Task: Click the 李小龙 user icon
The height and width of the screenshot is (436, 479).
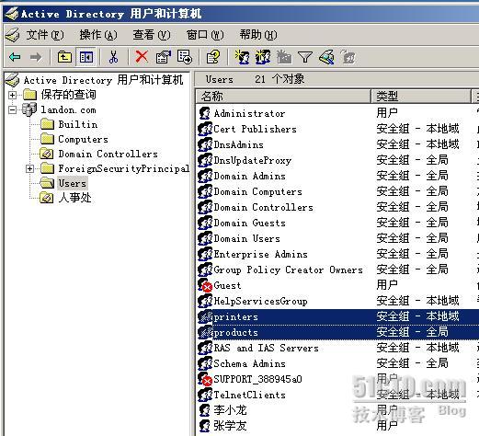Action: (205, 410)
